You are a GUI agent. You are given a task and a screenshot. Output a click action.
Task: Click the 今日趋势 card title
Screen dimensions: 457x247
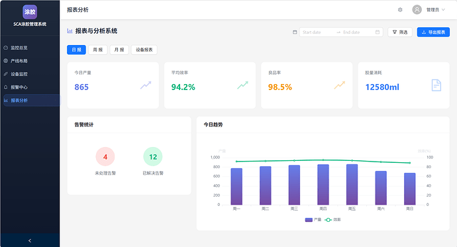(213, 124)
